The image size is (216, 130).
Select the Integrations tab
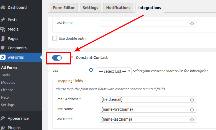[x=150, y=8]
